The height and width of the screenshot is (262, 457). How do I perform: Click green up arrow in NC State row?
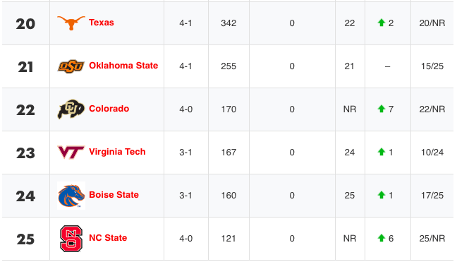(382, 238)
